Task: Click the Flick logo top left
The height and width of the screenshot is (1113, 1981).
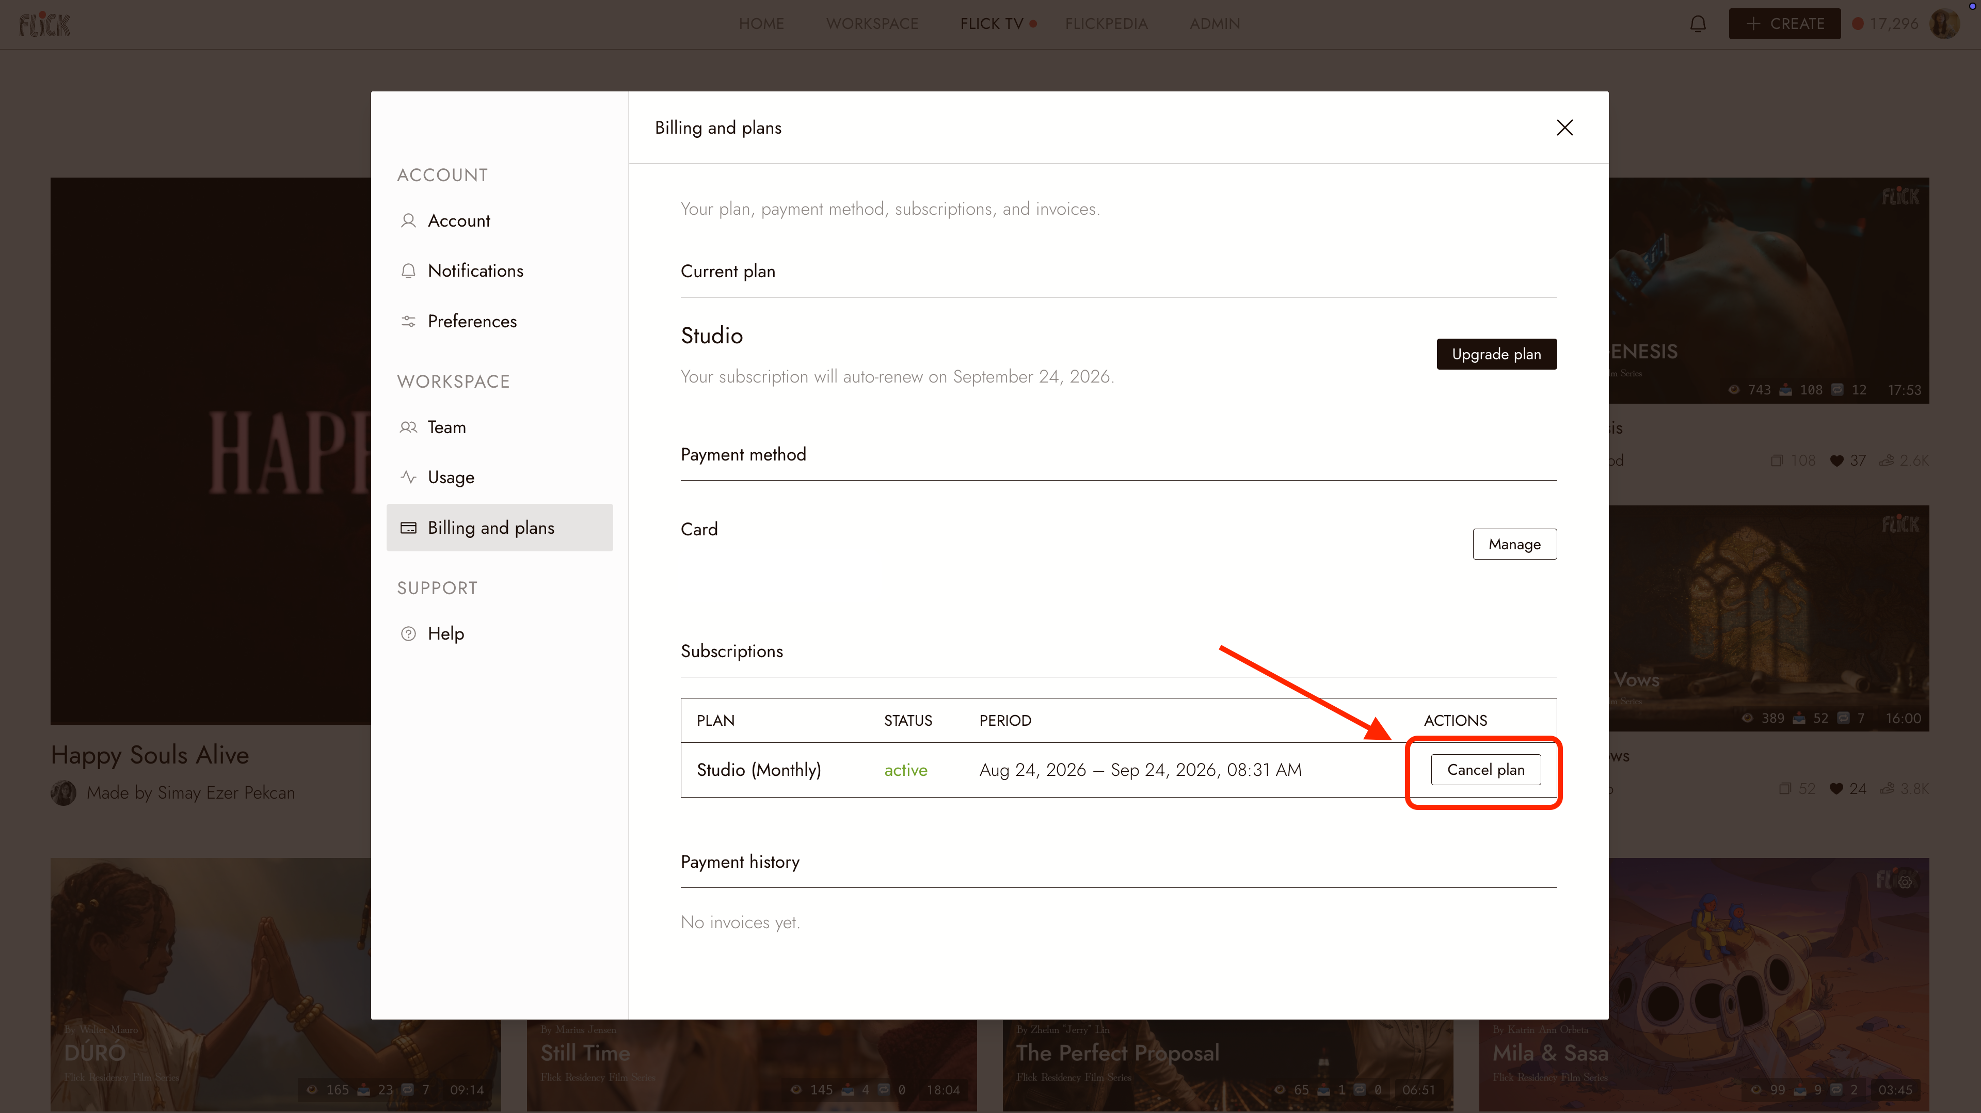Action: tap(44, 25)
